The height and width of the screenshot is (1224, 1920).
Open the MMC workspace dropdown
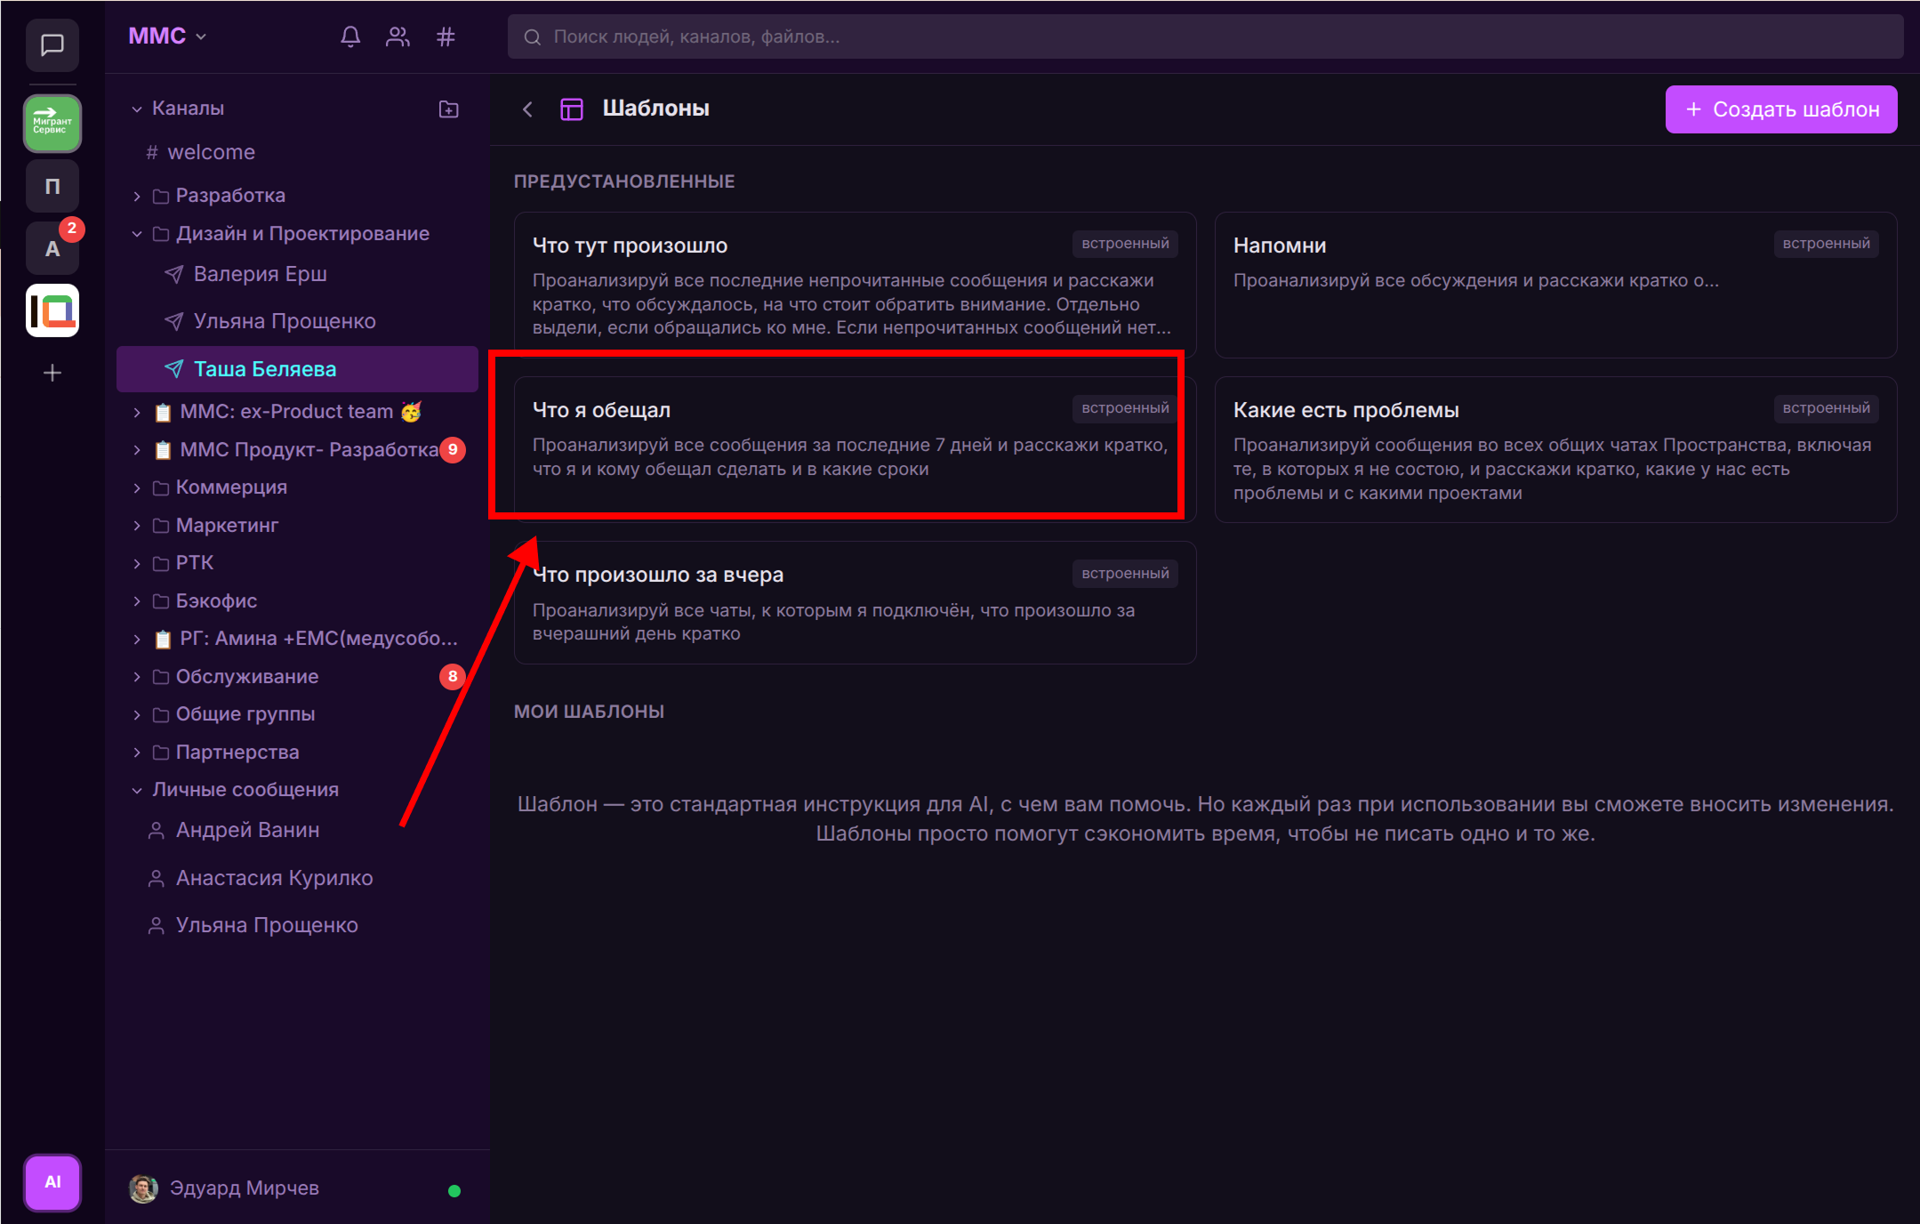pyautogui.click(x=167, y=36)
